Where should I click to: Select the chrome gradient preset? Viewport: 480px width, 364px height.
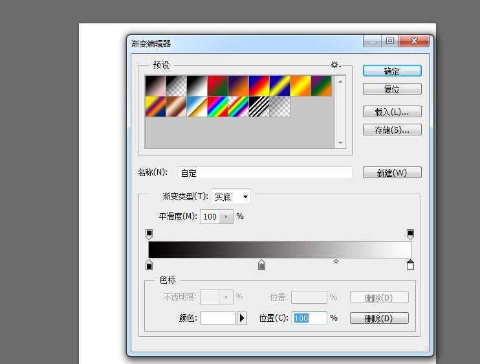click(197, 107)
